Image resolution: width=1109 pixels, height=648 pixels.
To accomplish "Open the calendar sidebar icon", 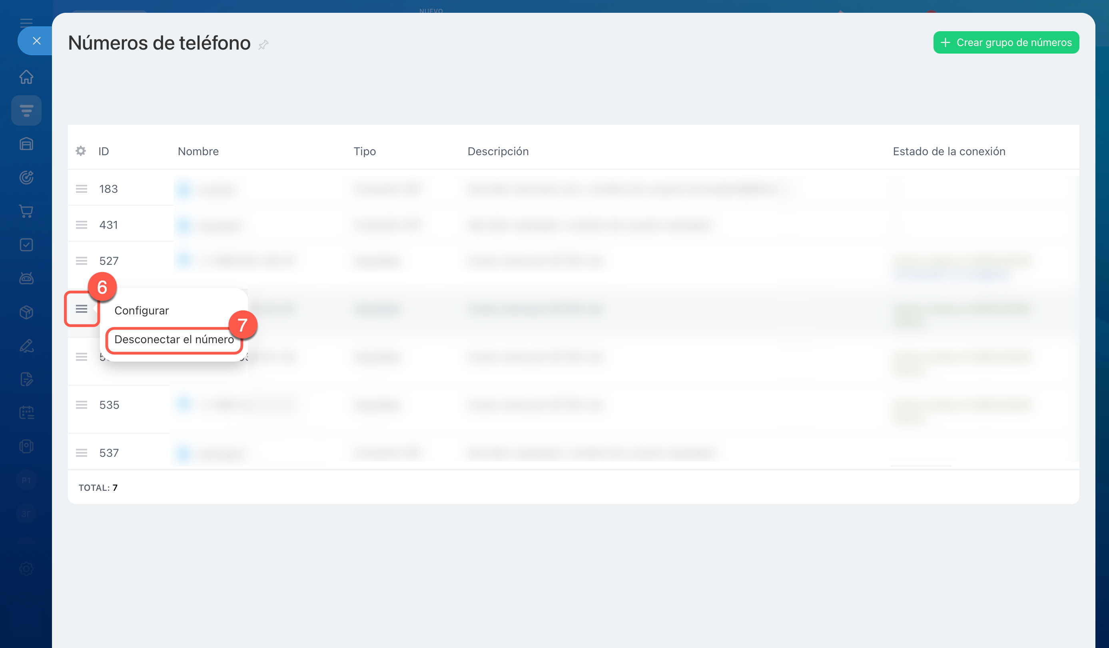I will coord(26,412).
